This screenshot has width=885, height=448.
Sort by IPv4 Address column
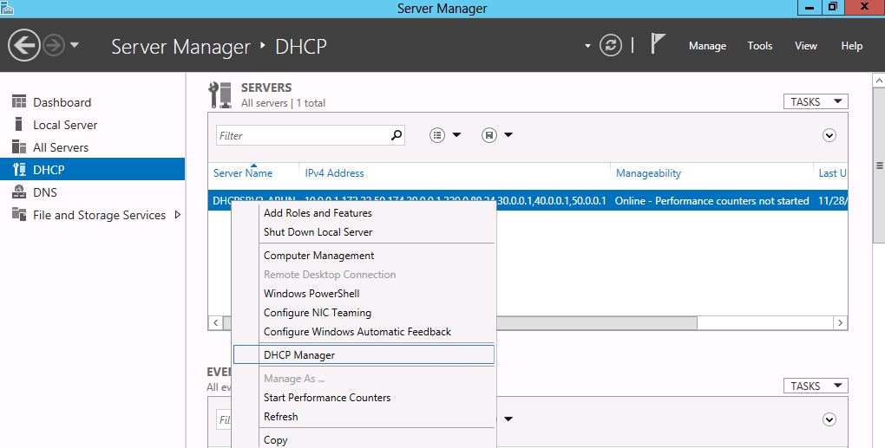(x=334, y=173)
